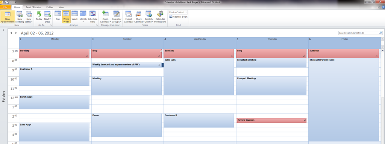Show the Next 7 Days
The width and height of the screenshot is (385, 144).
tap(47, 17)
